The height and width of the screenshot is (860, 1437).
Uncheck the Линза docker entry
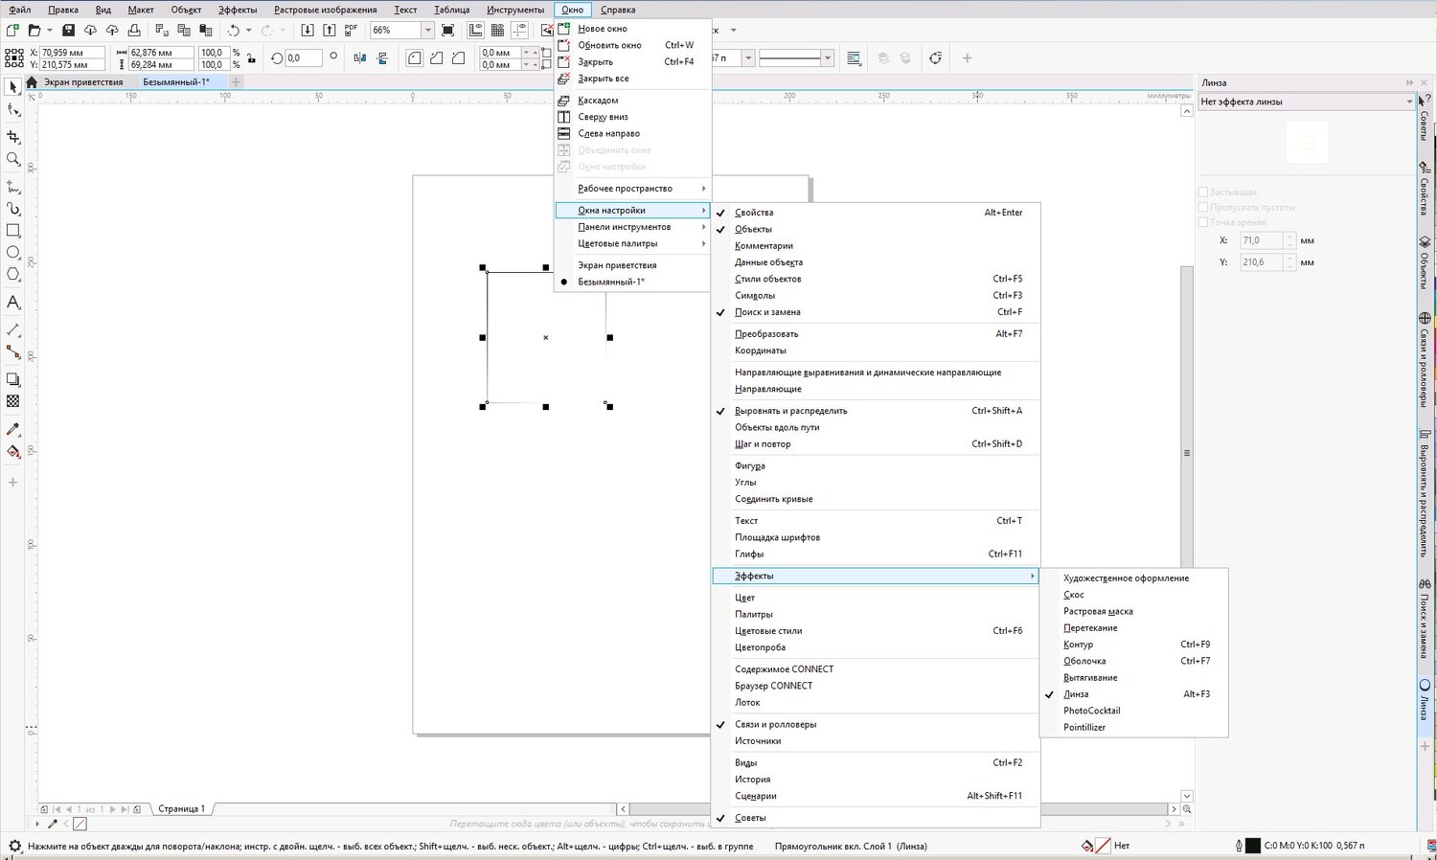1076,694
